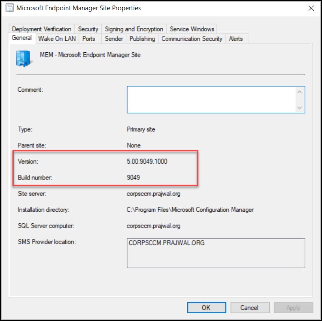Switch to the Alerts tab
The width and height of the screenshot is (322, 321).
point(236,39)
